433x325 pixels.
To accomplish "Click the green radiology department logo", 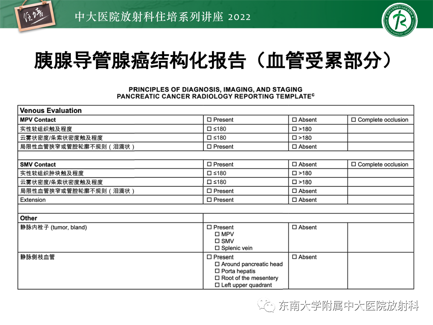I will point(399,20).
